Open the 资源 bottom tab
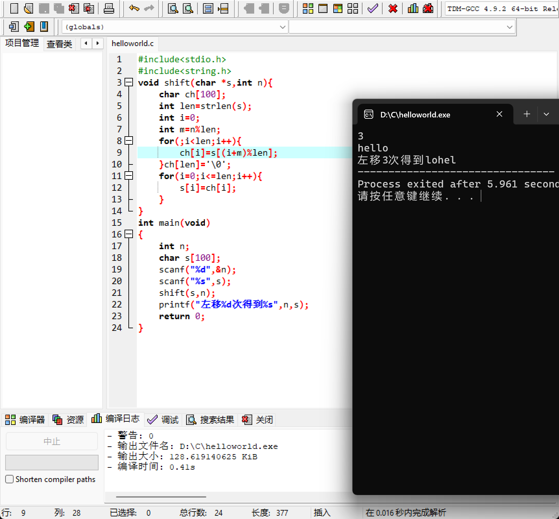The width and height of the screenshot is (559, 519). [x=68, y=420]
